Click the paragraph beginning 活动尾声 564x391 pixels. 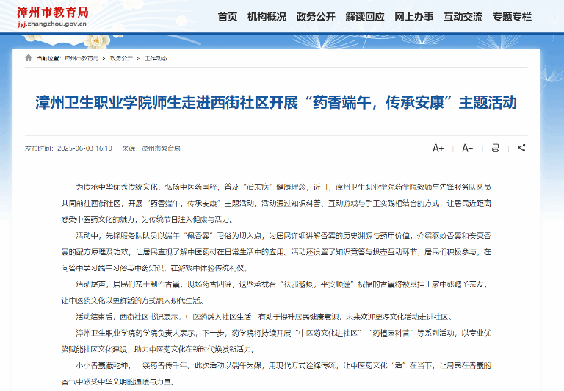click(276, 293)
